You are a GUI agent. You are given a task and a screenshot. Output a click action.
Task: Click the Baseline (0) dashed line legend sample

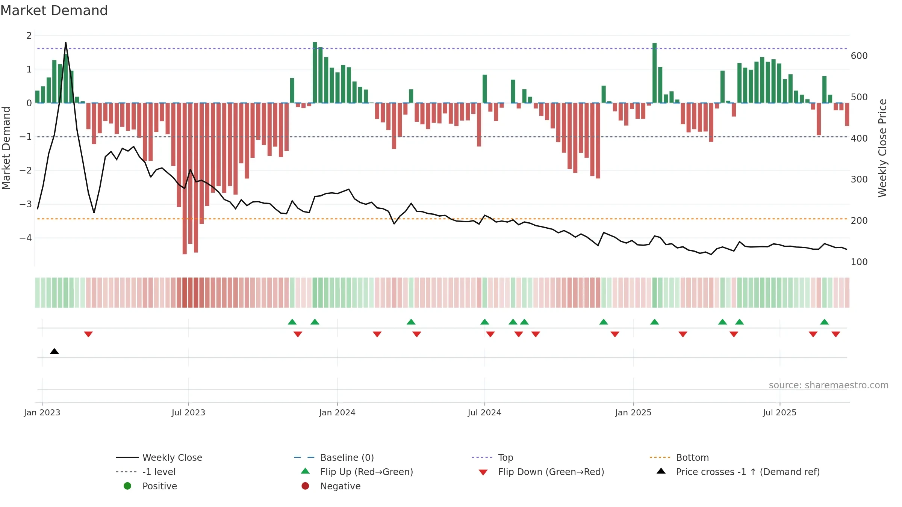click(x=304, y=457)
